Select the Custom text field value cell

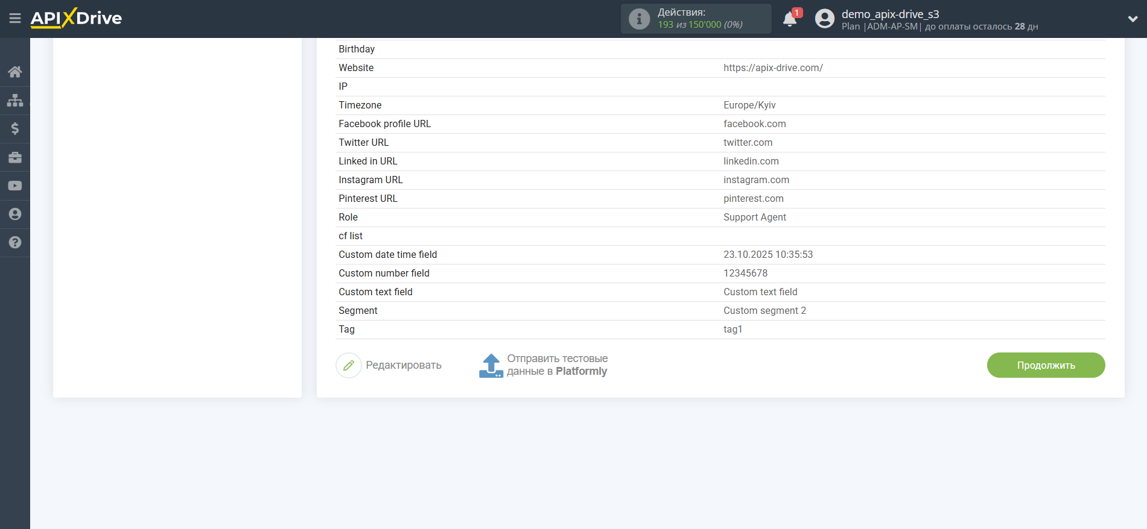[x=760, y=292]
